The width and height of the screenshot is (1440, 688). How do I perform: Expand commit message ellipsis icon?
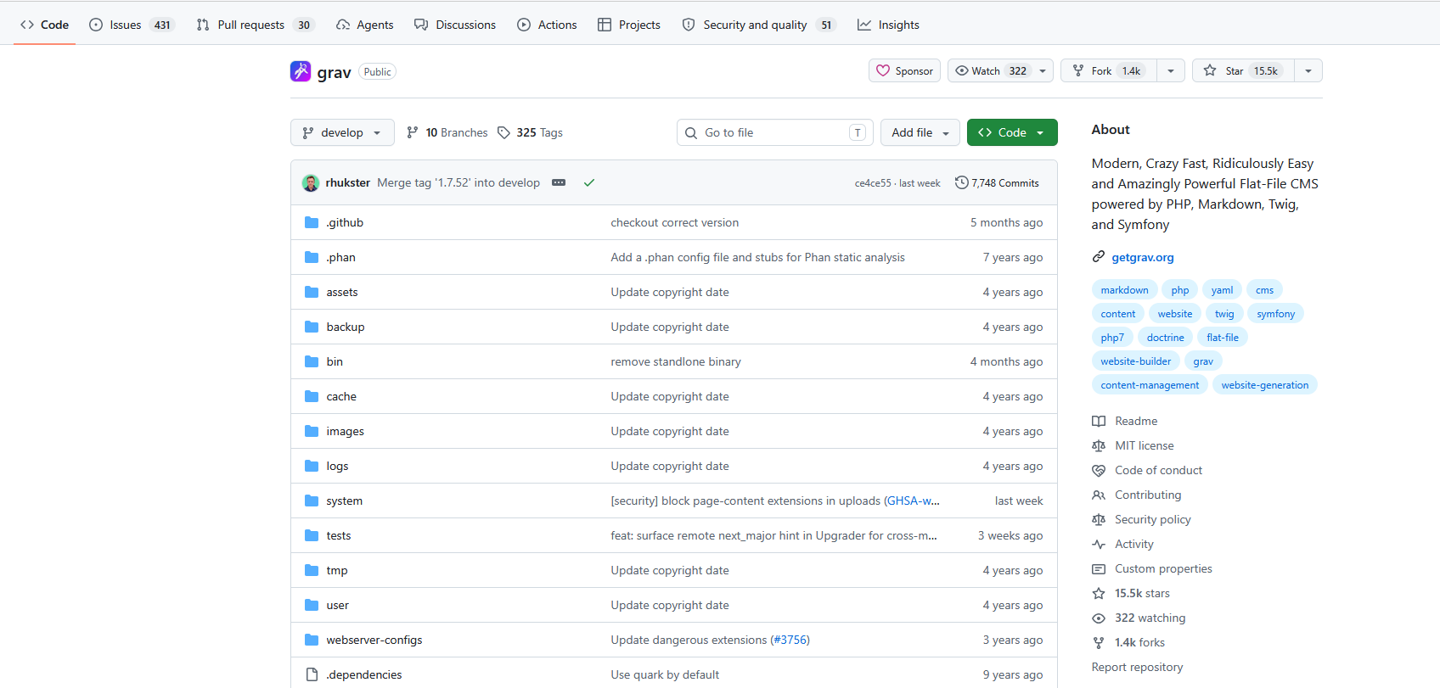point(559,182)
